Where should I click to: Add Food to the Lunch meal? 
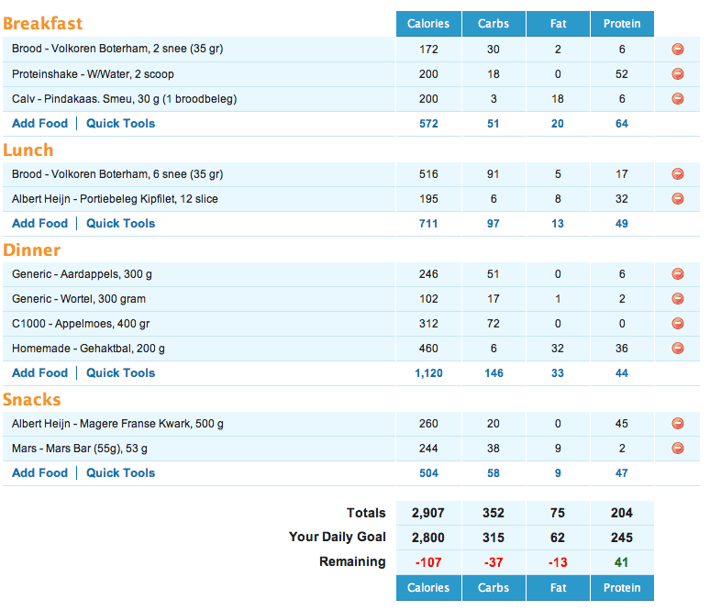[40, 224]
